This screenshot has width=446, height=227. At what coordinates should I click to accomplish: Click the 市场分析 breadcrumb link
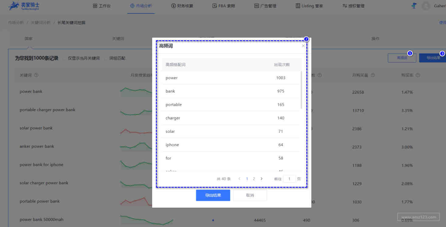[x=16, y=23]
